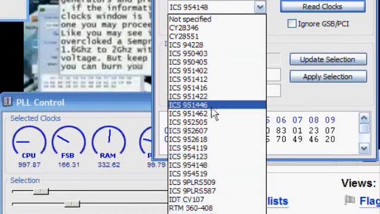
Task: Click the CPU value 997.87
Action: (29, 165)
